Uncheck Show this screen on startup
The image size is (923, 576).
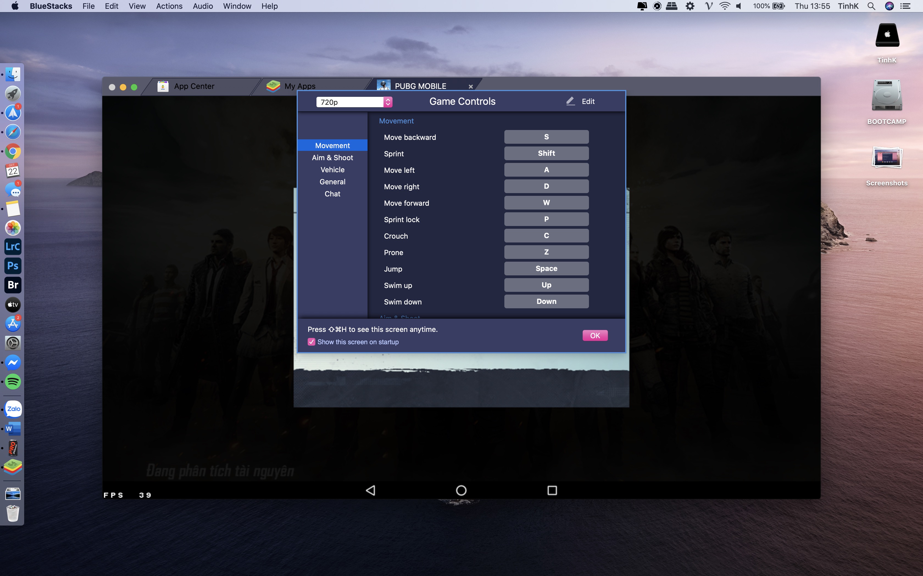point(312,342)
